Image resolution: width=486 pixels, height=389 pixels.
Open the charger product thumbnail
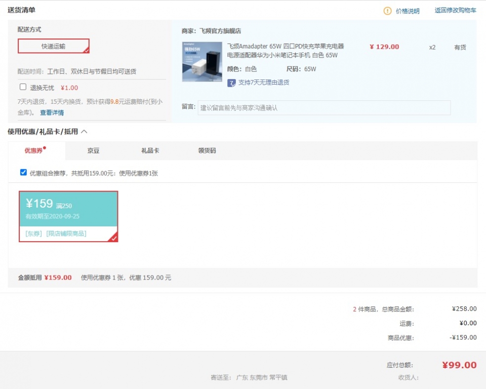click(202, 62)
